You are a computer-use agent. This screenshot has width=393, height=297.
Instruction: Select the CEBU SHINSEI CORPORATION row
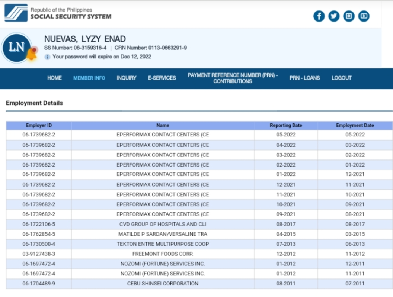coord(163,284)
